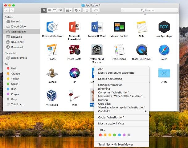Choose Copia "WineBottler"
188x148 pixels.
pos(121,117)
